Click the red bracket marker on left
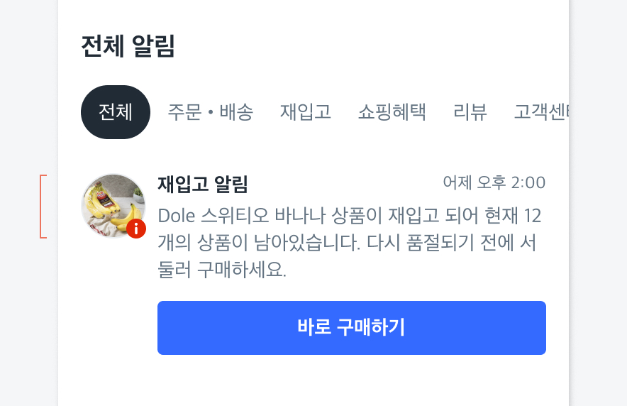 43,206
